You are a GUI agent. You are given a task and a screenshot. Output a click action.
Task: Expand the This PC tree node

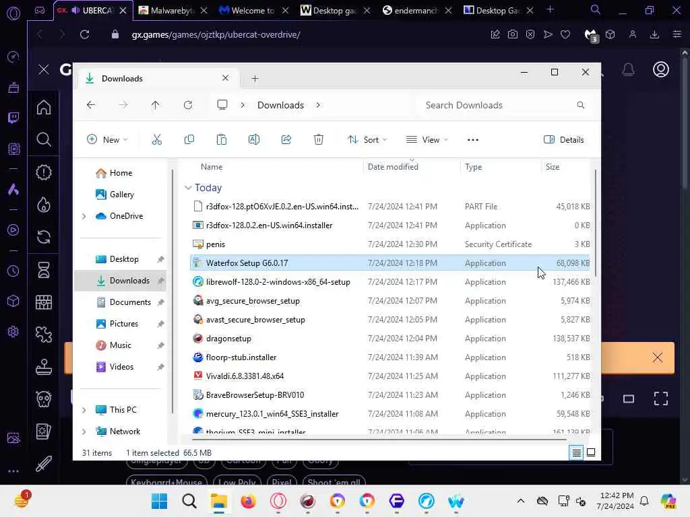[x=84, y=410]
